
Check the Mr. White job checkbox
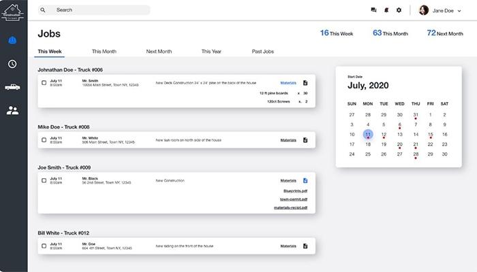tap(44, 140)
